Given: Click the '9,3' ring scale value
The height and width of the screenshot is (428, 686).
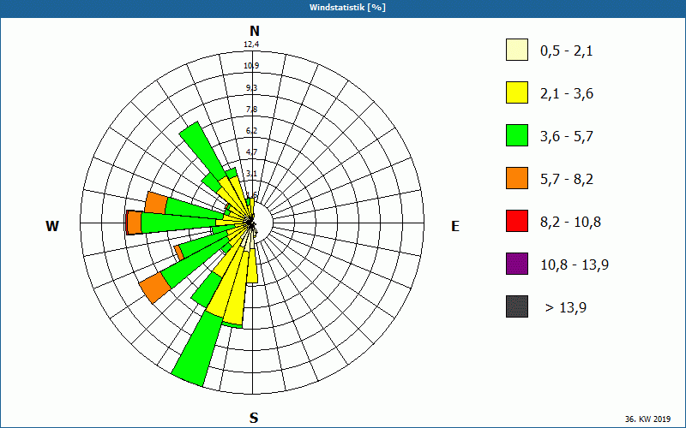Looking at the screenshot, I should pyautogui.click(x=251, y=88).
